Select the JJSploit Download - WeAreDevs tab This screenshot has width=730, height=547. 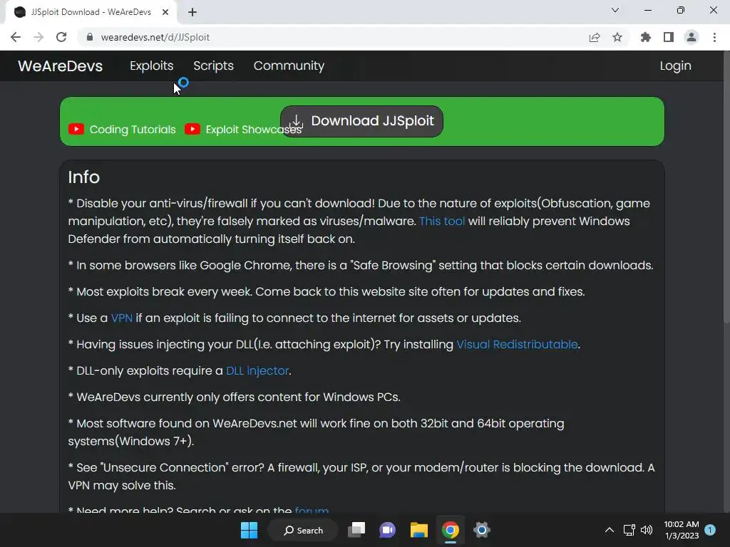tap(91, 12)
